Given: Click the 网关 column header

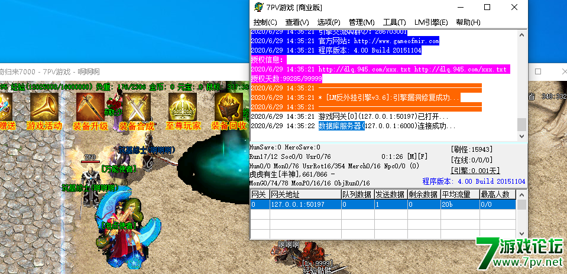Looking at the screenshot, I should (260, 195).
